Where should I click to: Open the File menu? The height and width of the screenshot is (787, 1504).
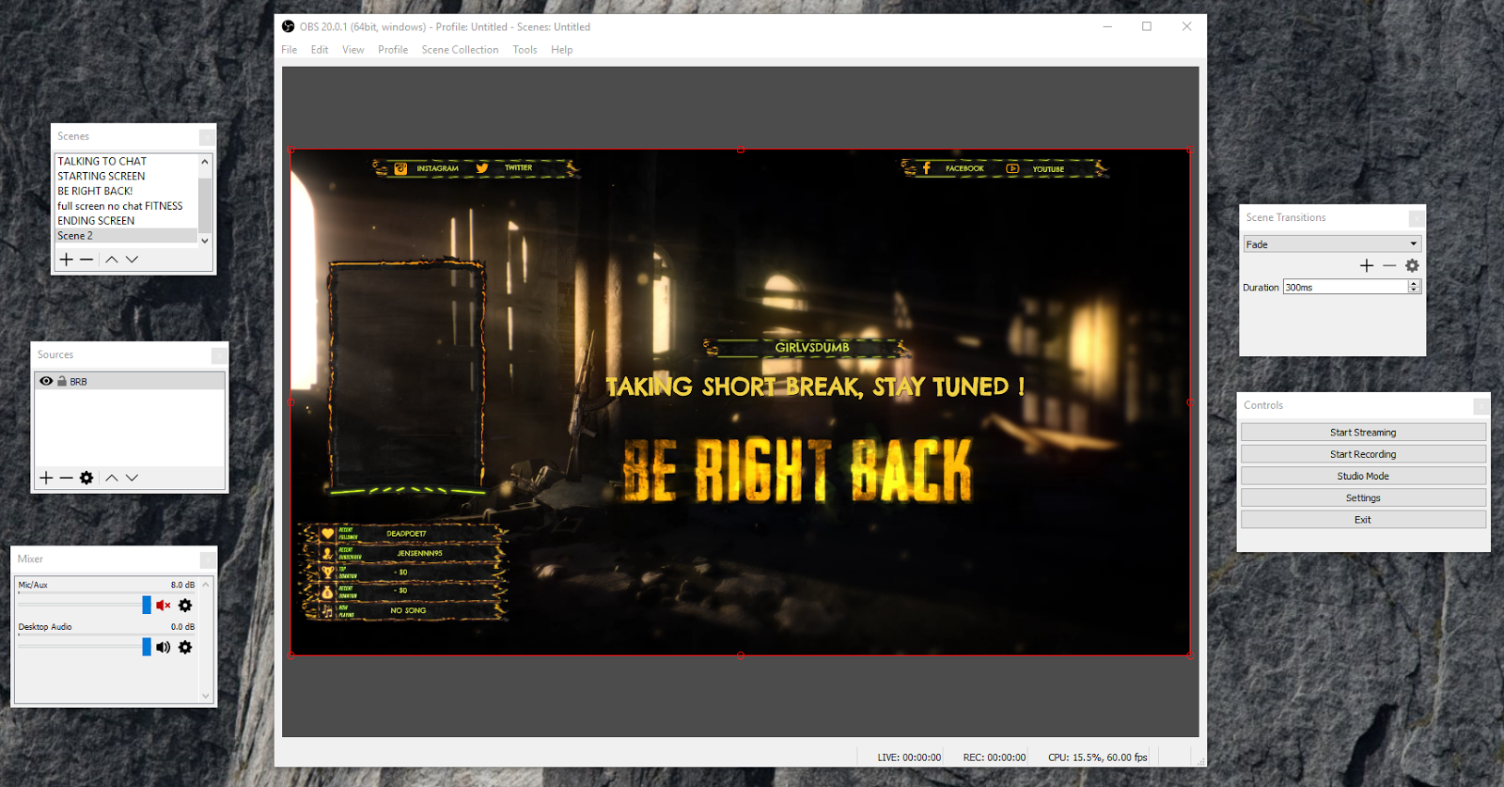point(290,50)
